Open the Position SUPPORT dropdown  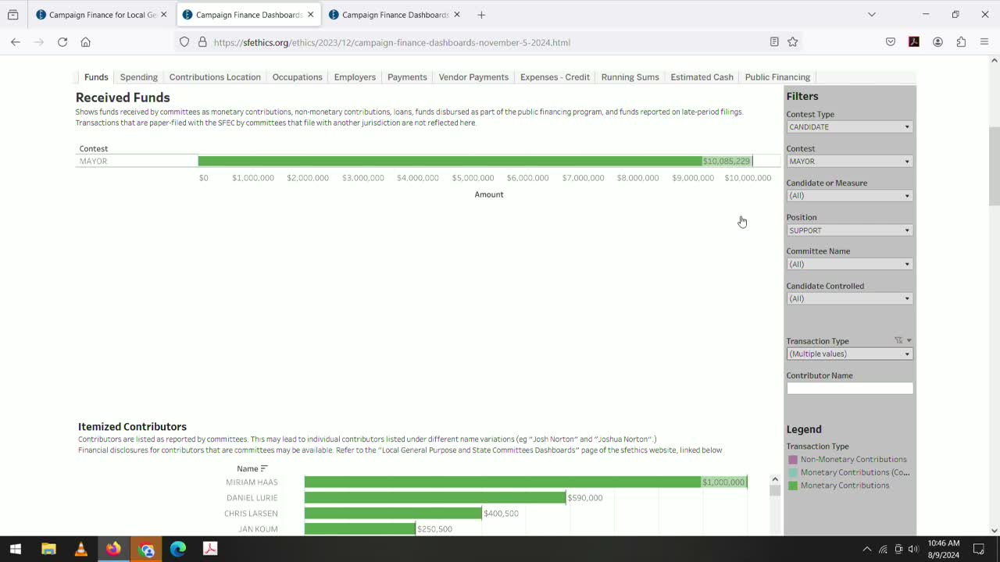pyautogui.click(x=849, y=230)
